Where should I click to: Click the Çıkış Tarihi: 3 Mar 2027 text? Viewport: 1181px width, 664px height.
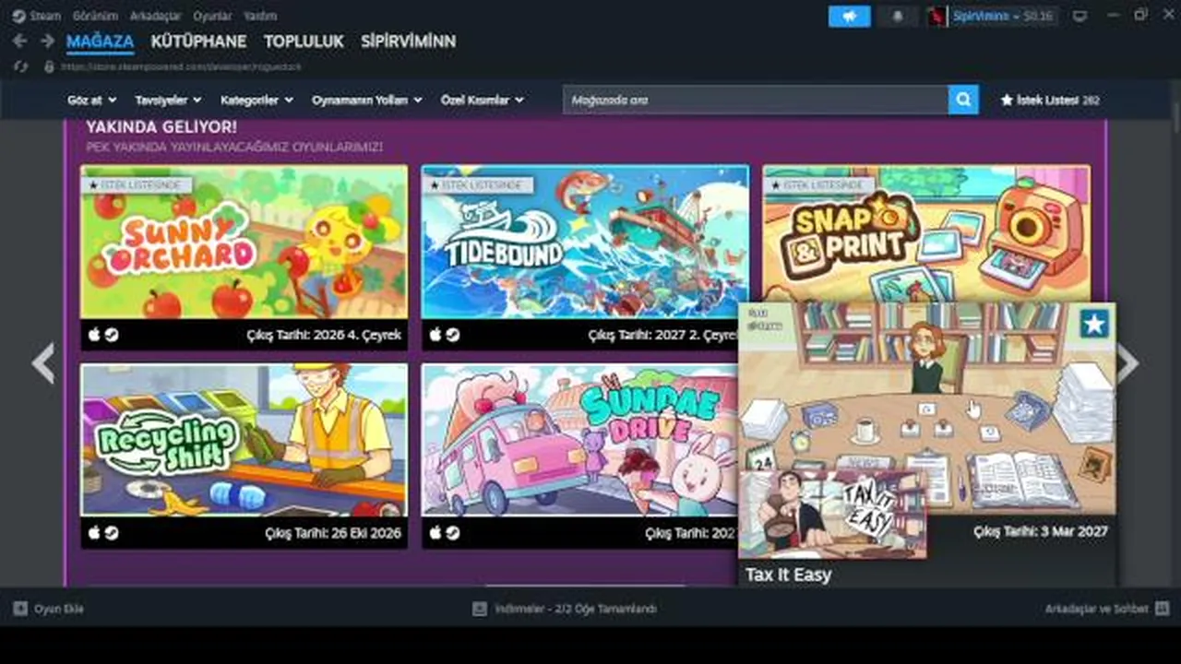[1041, 531]
